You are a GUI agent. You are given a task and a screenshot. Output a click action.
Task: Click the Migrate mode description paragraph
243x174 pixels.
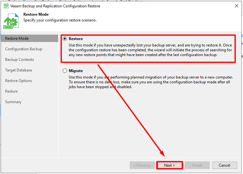151,82
